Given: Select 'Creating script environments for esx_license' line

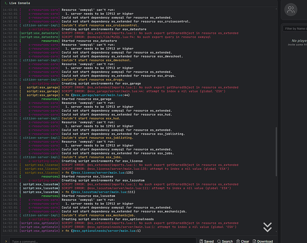Looking at the screenshot, I should [102, 161].
